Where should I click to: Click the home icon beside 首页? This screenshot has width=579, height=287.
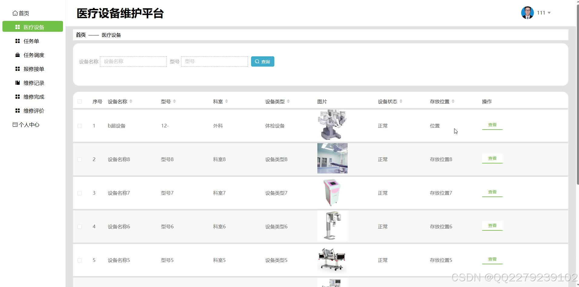pos(15,13)
